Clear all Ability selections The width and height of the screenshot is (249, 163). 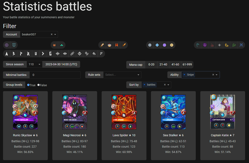click(x=213, y=75)
